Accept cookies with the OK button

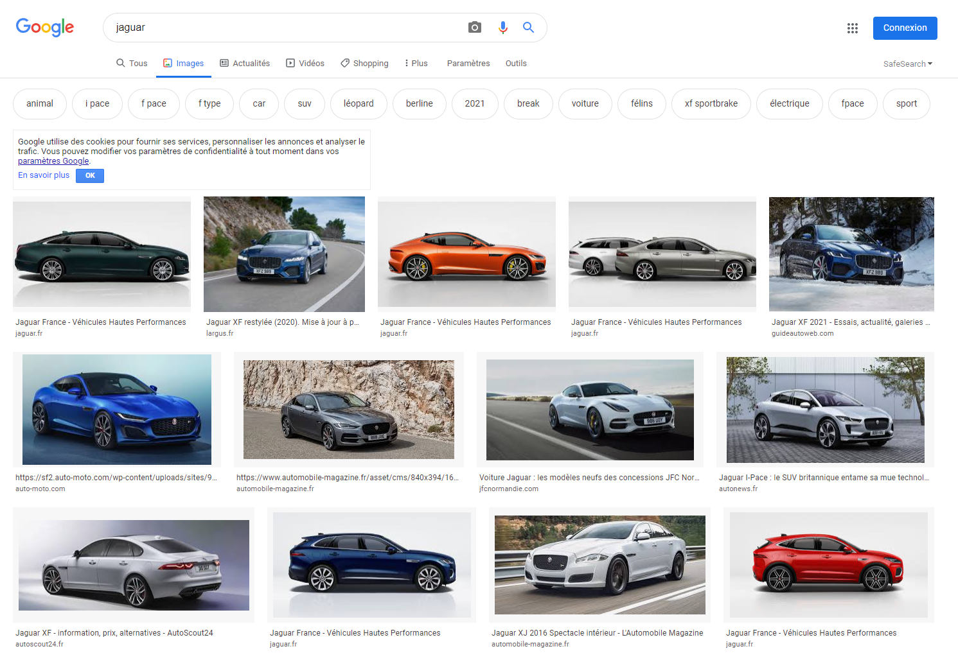[x=90, y=175]
